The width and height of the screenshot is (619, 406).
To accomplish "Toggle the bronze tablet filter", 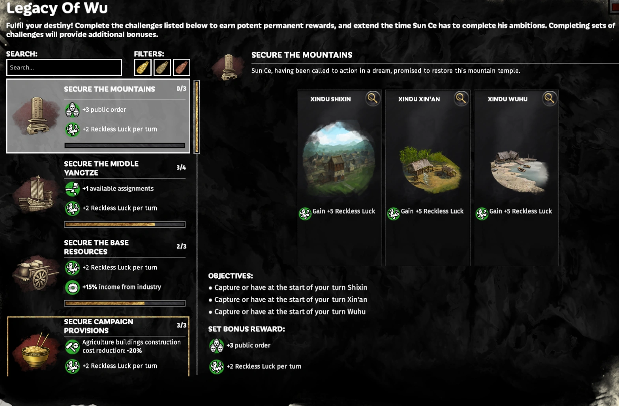I will point(162,67).
